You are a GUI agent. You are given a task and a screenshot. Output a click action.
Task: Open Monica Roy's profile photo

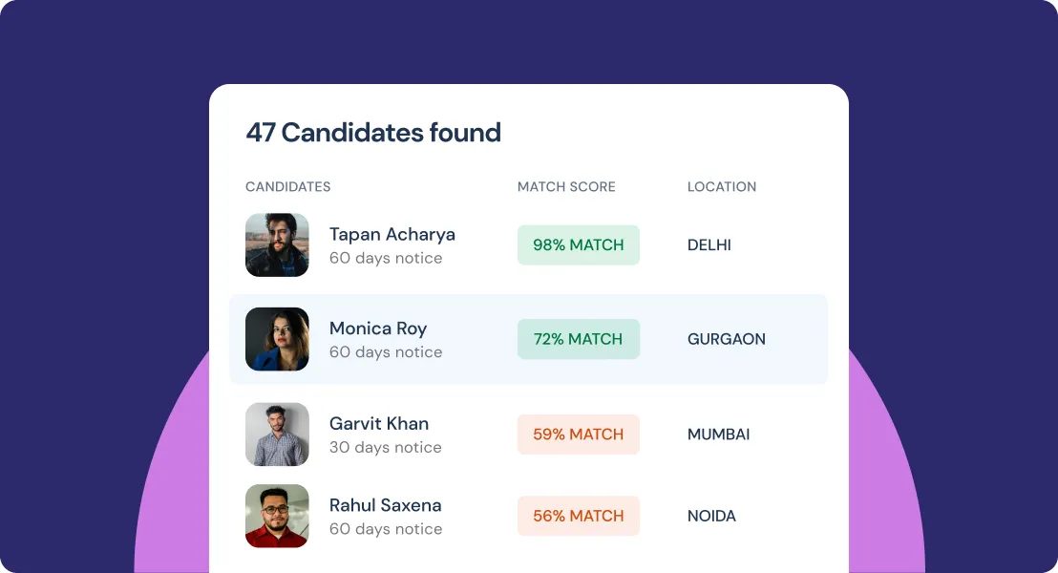277,339
